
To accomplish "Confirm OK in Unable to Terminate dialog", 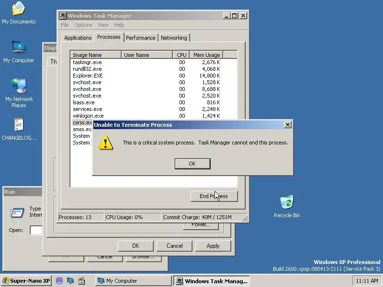I will [192, 164].
